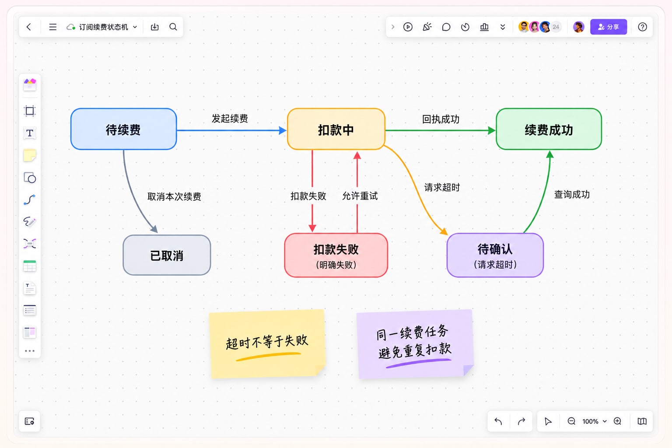Open the minimap icon
Image resolution: width=672 pixels, height=448 pixels.
[x=642, y=421]
